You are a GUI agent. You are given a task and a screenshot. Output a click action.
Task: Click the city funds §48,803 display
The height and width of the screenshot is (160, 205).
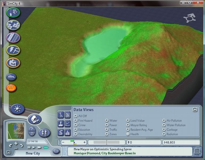click(181, 142)
